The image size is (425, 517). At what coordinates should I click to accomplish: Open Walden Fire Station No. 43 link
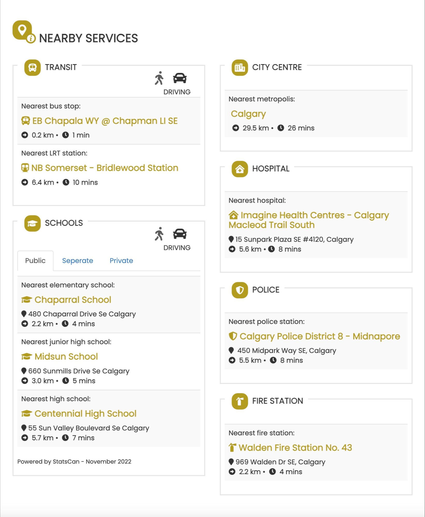point(295,448)
